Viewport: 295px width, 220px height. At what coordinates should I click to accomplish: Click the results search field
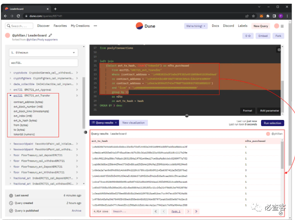(x=131, y=211)
